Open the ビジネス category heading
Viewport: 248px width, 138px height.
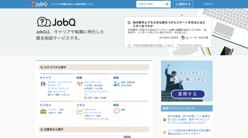[45, 105]
